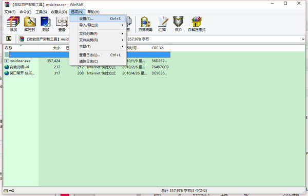
Task: Sort by 大小 column header
Action: coord(56,48)
